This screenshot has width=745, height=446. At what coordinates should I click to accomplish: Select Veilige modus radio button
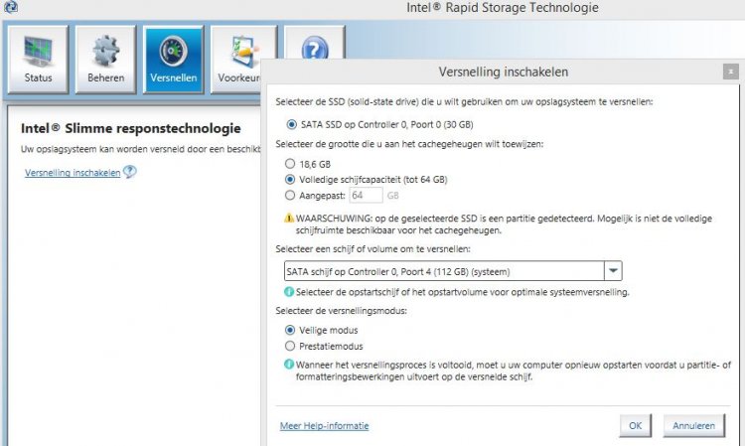(x=289, y=330)
